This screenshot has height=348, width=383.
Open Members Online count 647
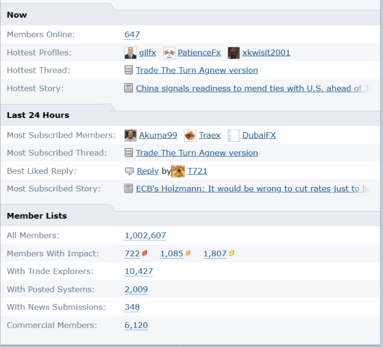(x=132, y=35)
